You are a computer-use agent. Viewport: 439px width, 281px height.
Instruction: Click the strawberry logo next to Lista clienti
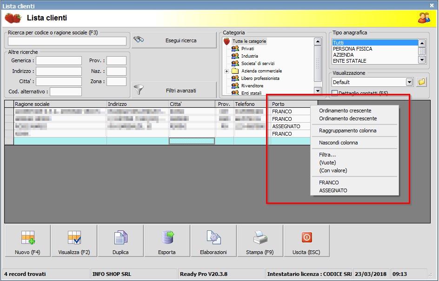tap(13, 18)
